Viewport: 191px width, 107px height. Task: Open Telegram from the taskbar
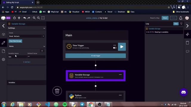pyautogui.click(x=82, y=104)
